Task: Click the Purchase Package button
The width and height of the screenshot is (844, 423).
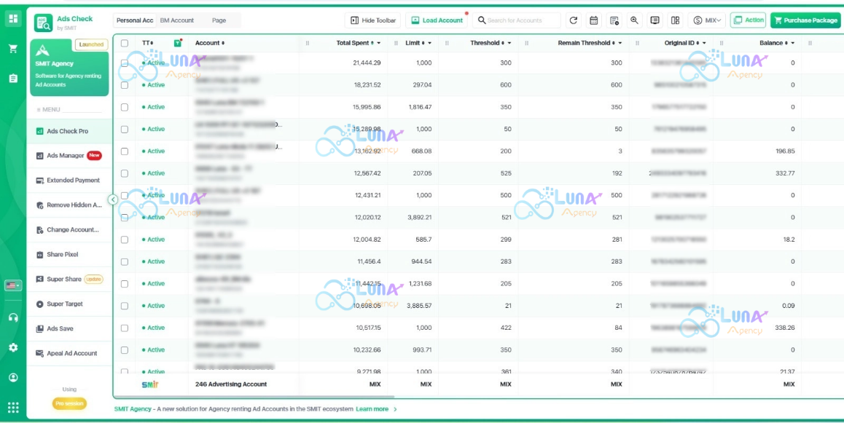Action: [x=805, y=20]
